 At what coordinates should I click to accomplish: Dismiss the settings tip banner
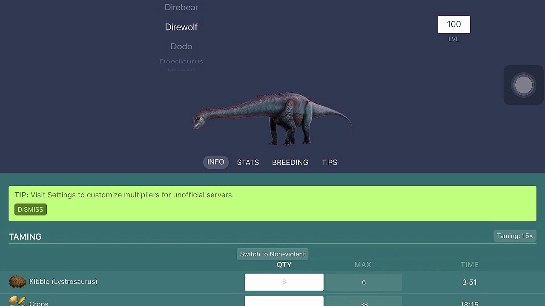31,210
